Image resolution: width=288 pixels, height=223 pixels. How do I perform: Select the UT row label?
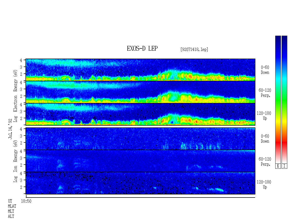[x=10, y=201]
